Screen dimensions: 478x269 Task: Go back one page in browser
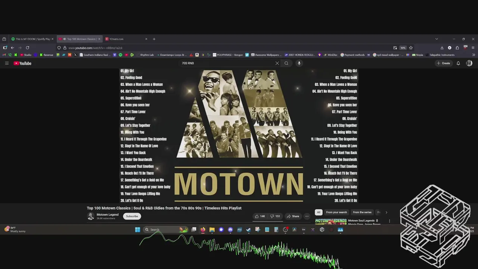coord(12,48)
